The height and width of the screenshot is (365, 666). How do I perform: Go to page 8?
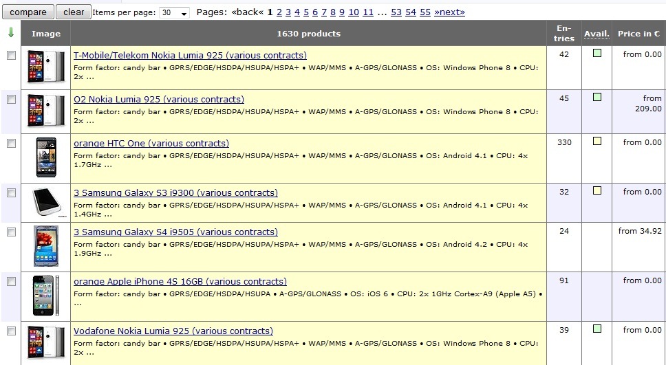tap(332, 12)
